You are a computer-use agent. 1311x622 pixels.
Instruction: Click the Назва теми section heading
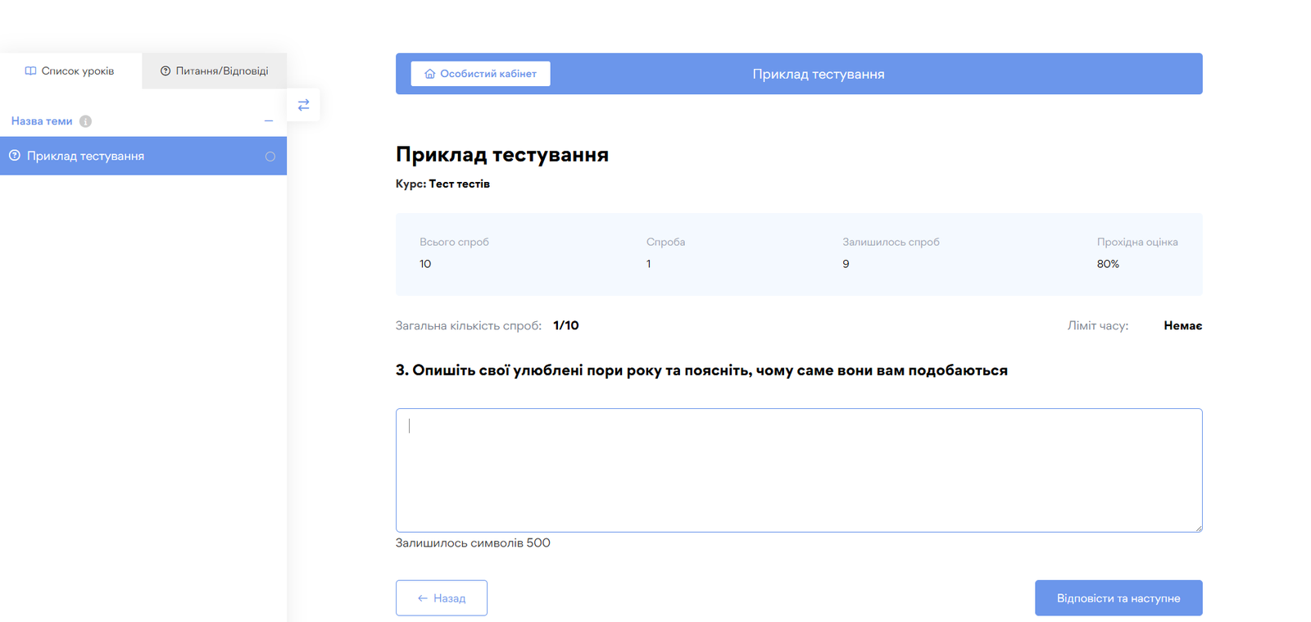coord(42,121)
